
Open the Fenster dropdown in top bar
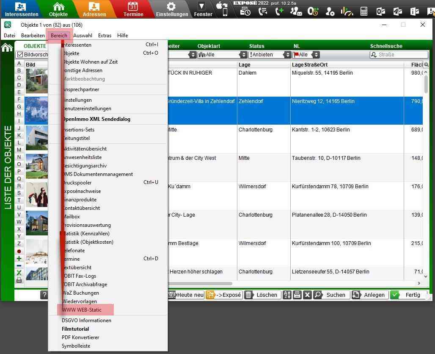coord(203,9)
